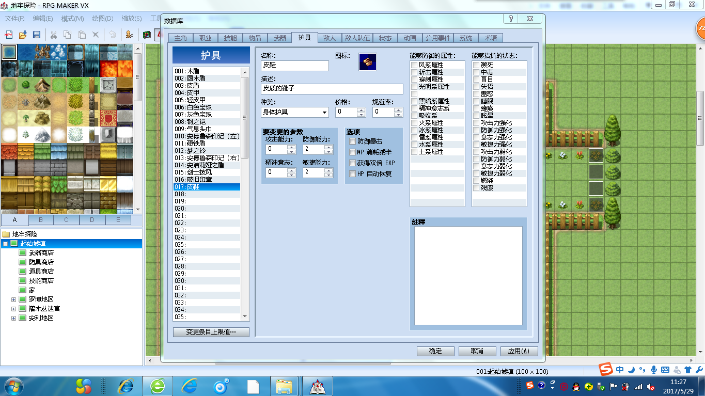Click the Delete X toolbar icon

(96, 35)
